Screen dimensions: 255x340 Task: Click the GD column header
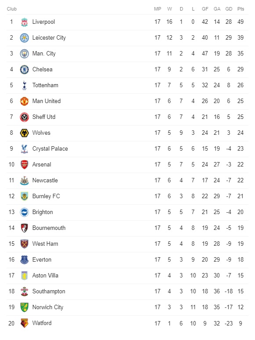pyautogui.click(x=229, y=9)
